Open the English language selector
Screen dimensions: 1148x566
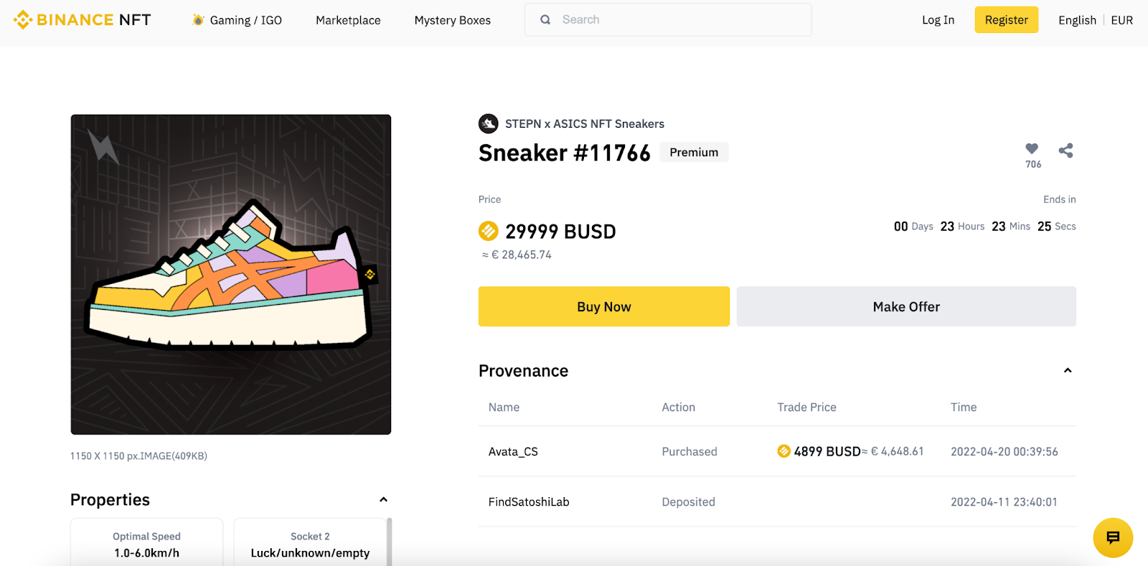[1077, 20]
